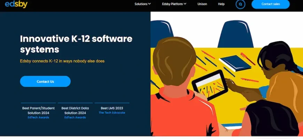Open EdTech Awards link under Best District Data Solution

click(75, 117)
